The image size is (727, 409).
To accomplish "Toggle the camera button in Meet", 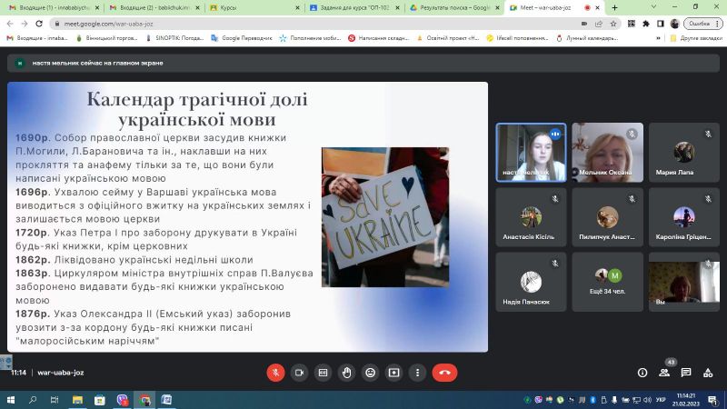I will click(299, 373).
